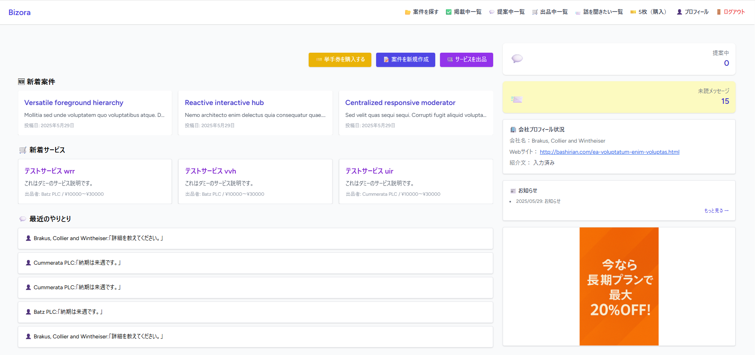This screenshot has height=355, width=755.
Task: Click the 20%OFF orange banner
Action: point(619,286)
